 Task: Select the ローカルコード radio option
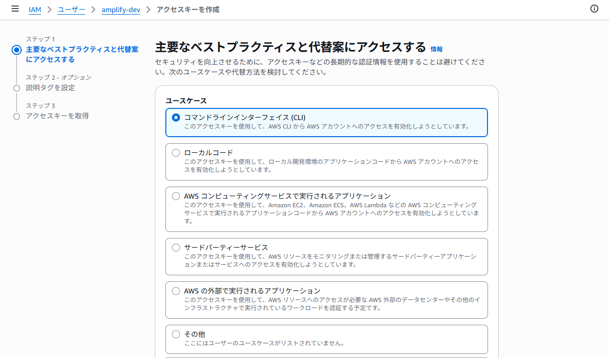coord(176,153)
